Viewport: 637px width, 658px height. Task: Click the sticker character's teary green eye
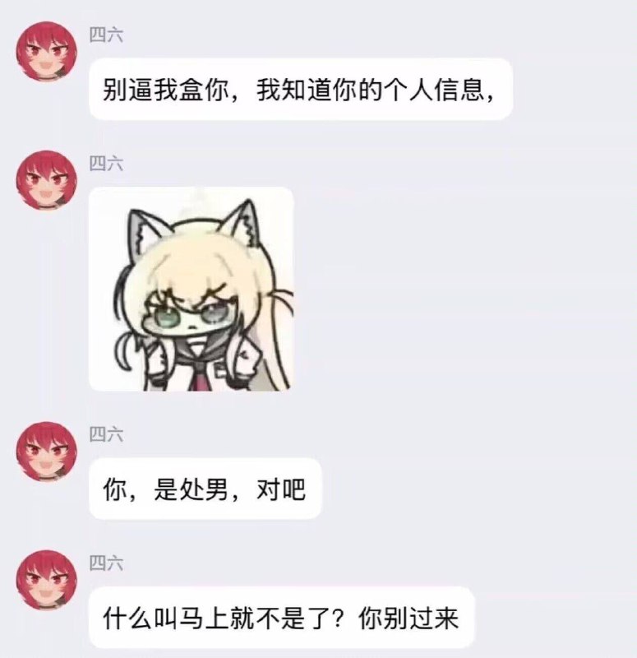pos(167,317)
